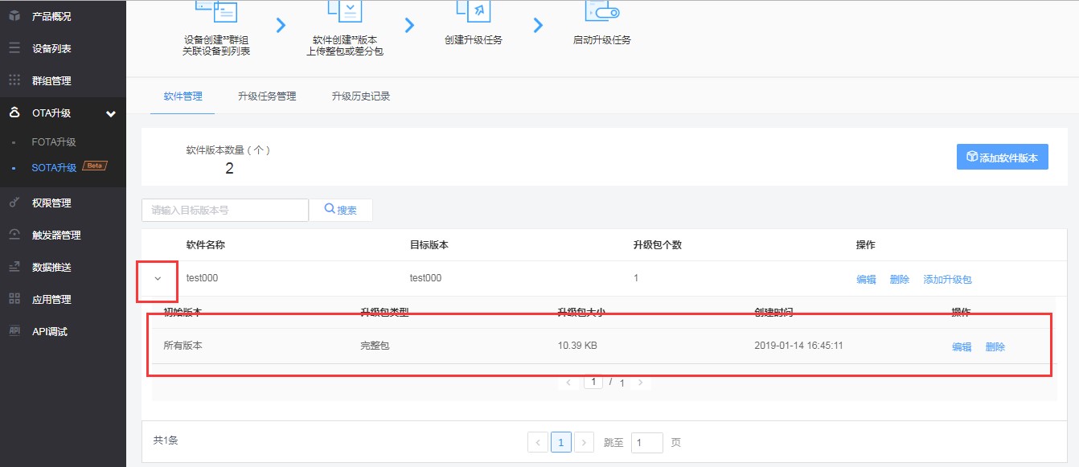Viewport: 1079px width, 467px height.
Task: Click the 群组管理 grid icon
Action: pos(14,80)
